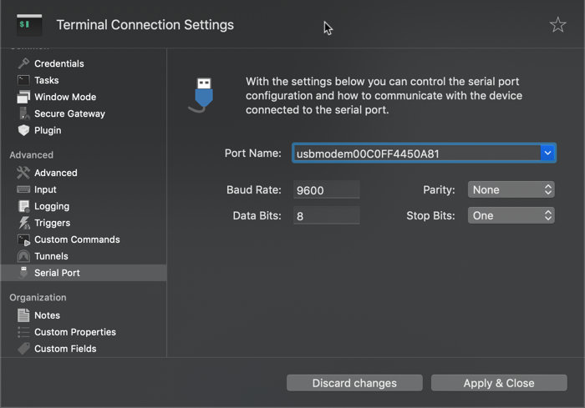Click the Window Mode icon

pyautogui.click(x=23, y=97)
